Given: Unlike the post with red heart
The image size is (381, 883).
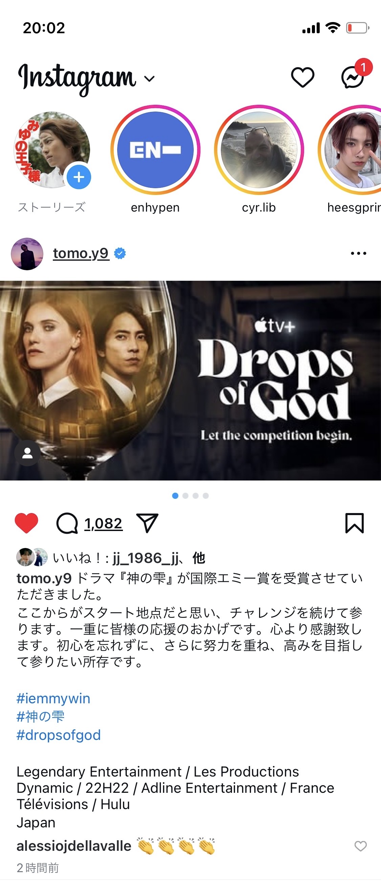Looking at the screenshot, I should pos(26,523).
